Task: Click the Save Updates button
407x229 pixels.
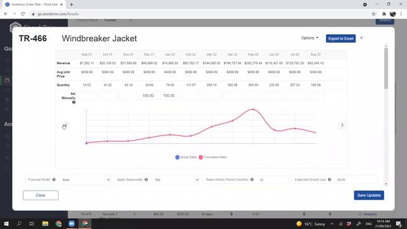Action: pos(369,195)
